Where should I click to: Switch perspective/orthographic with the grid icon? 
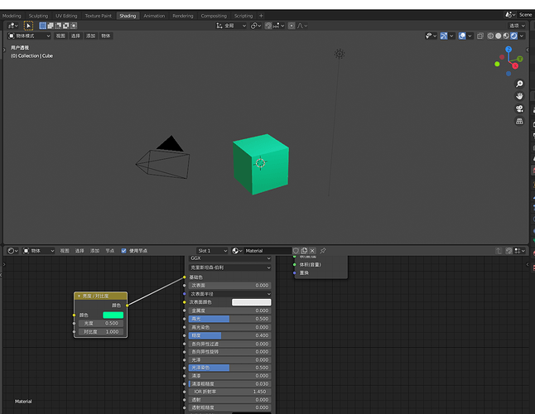pos(519,121)
